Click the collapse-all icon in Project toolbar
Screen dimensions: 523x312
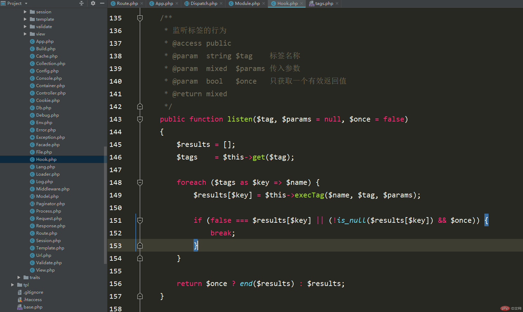(81, 3)
